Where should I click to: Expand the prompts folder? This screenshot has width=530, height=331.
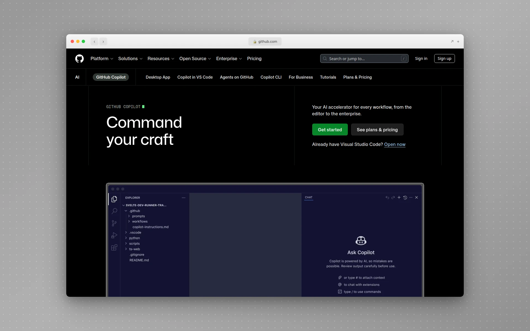[x=136, y=216]
